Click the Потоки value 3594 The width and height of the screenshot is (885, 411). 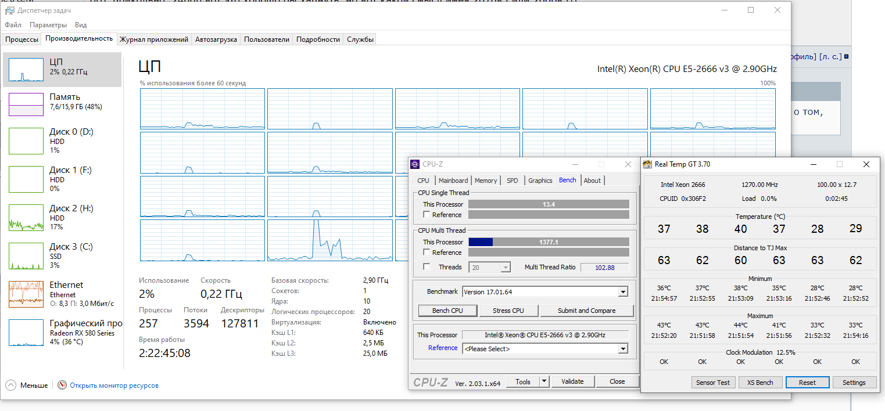(196, 324)
